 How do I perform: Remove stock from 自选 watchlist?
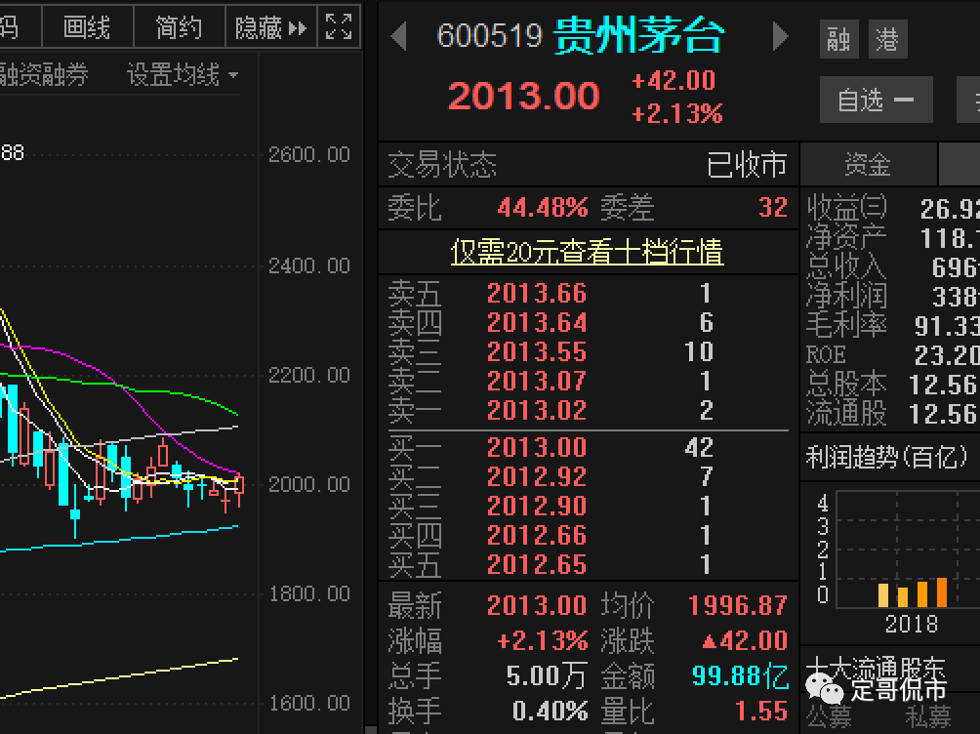[x=877, y=100]
